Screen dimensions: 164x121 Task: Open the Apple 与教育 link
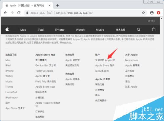coord(72,60)
